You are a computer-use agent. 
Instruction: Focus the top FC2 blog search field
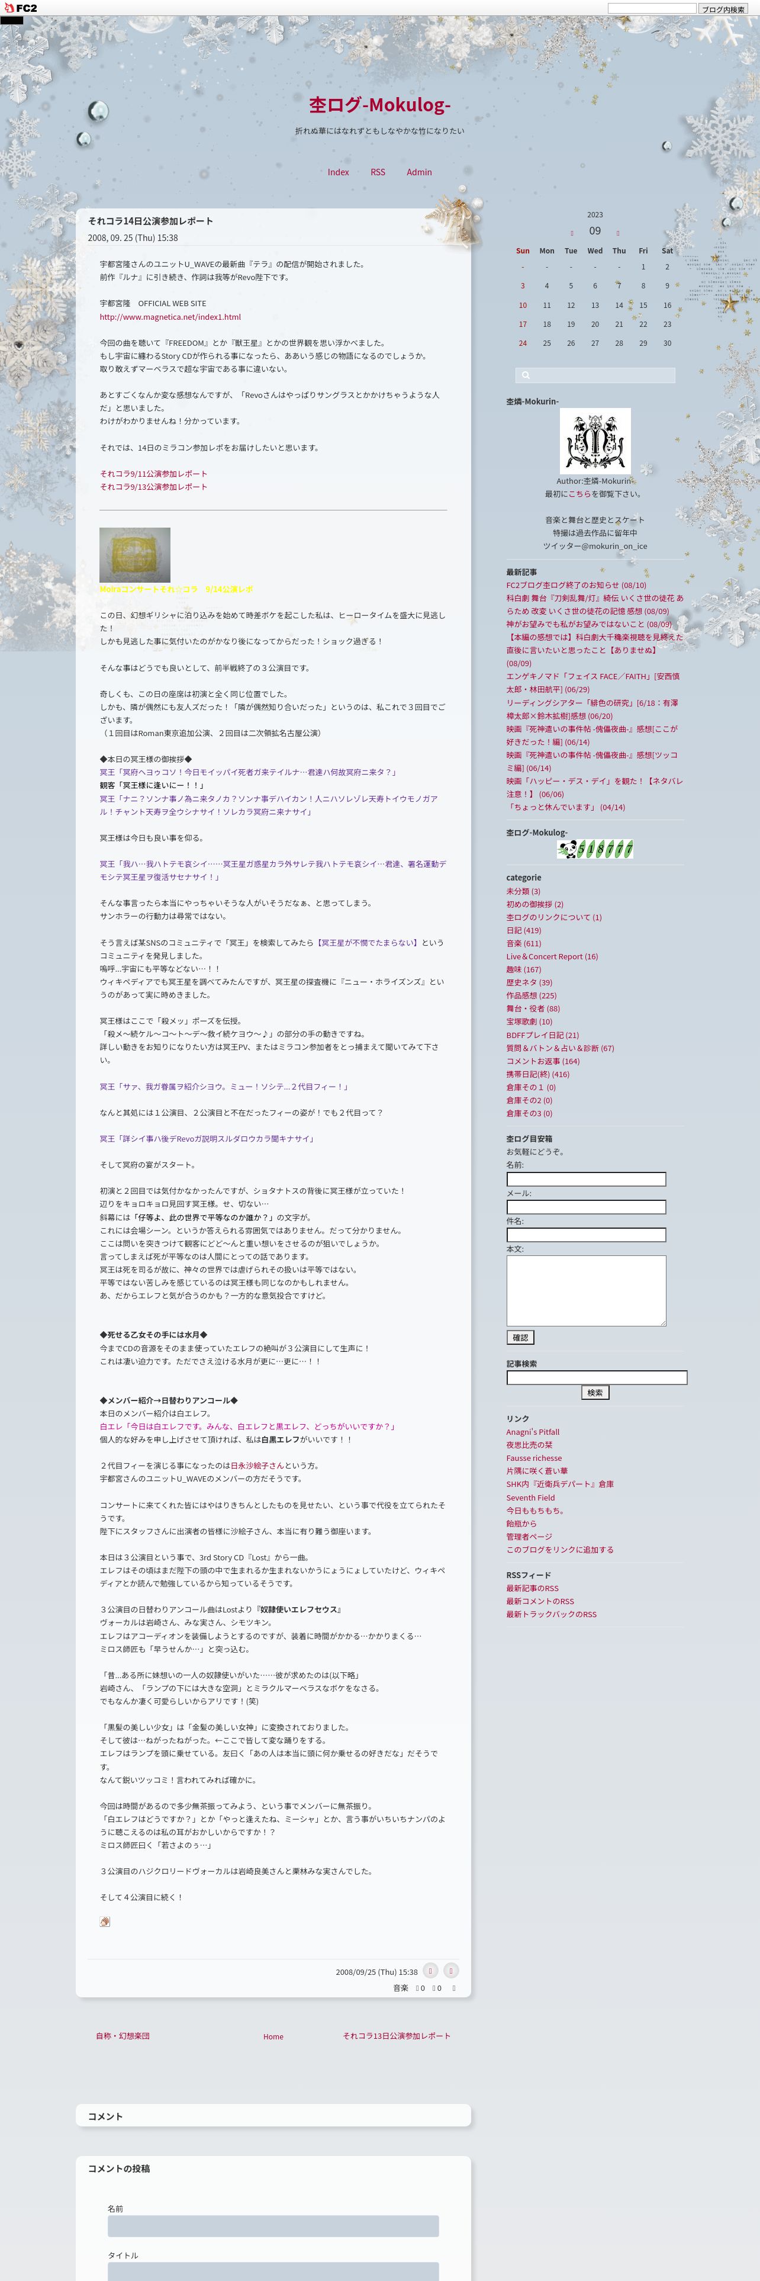(652, 9)
